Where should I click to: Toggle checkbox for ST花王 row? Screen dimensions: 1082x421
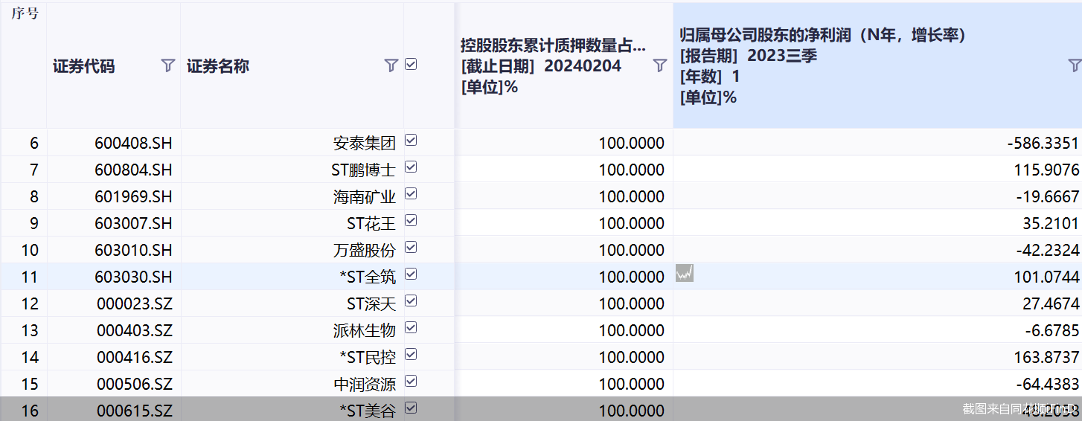[411, 221]
